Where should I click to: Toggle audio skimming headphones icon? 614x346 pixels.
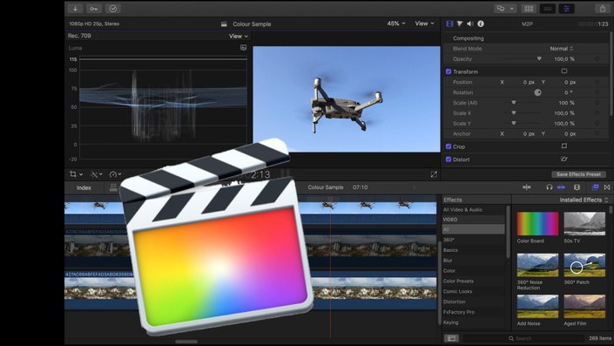click(x=549, y=187)
